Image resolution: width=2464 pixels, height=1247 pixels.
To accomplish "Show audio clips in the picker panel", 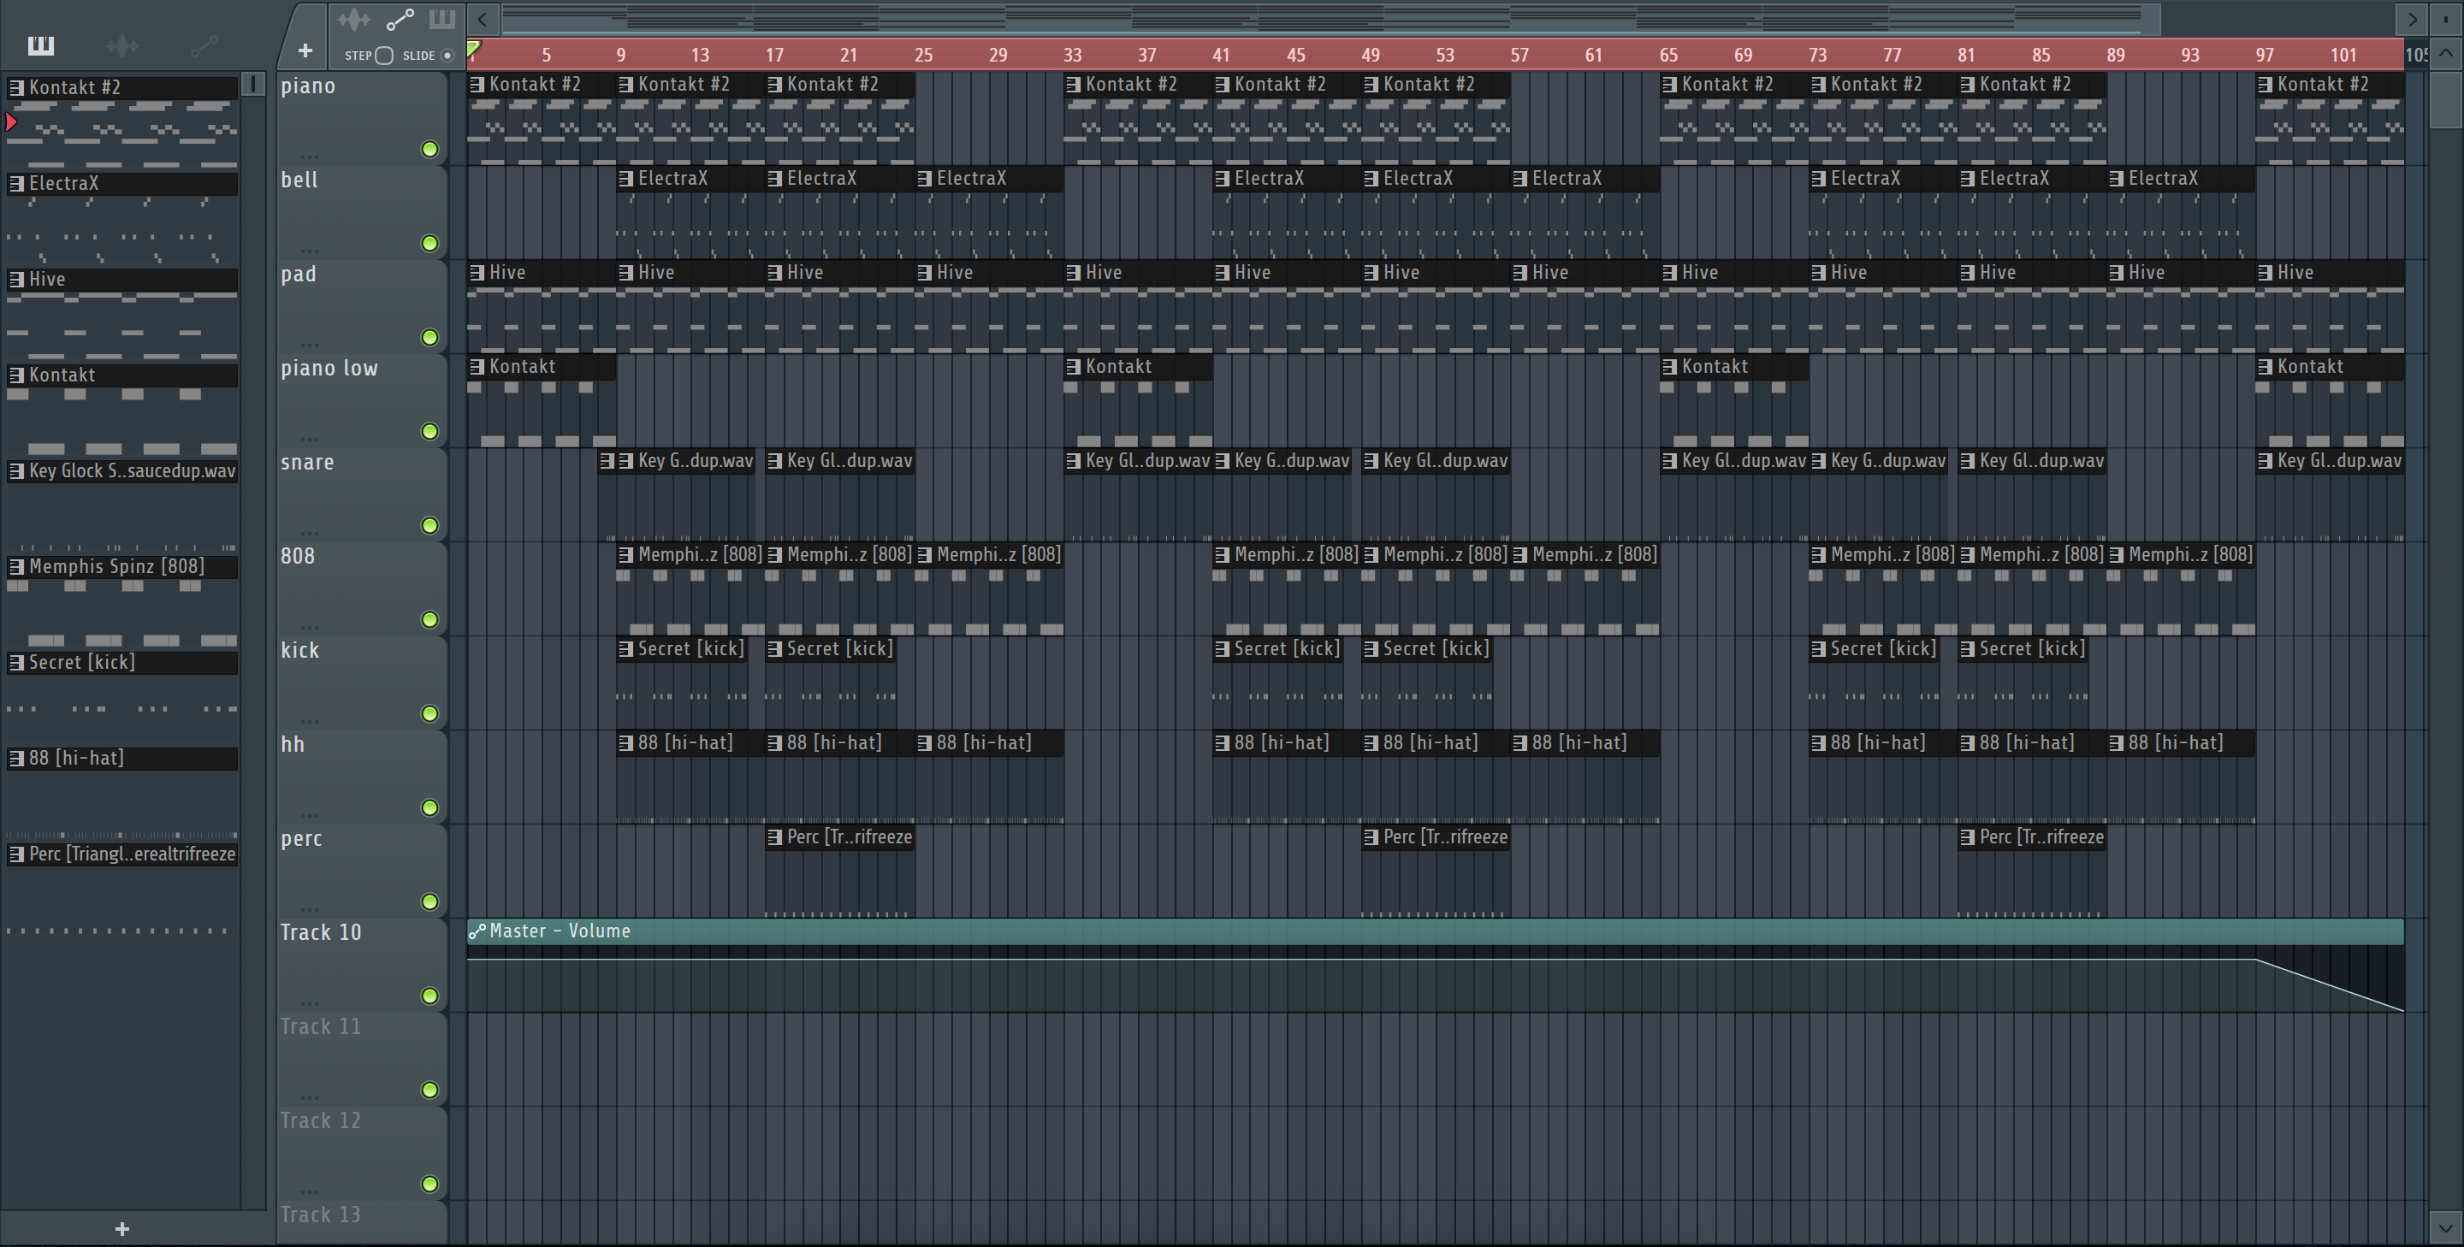I will (122, 45).
